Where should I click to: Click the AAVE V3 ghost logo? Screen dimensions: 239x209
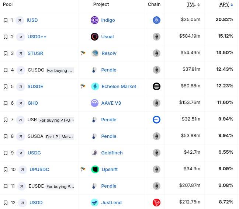point(95,103)
